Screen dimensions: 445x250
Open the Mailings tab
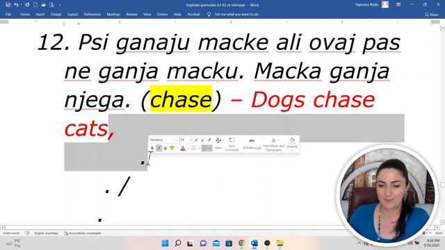pyautogui.click(x=113, y=14)
